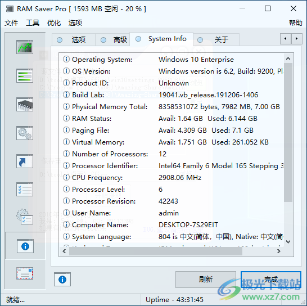Open the memory graph monitor sidebar icon
The width and height of the screenshot is (307, 306).
pos(25,47)
